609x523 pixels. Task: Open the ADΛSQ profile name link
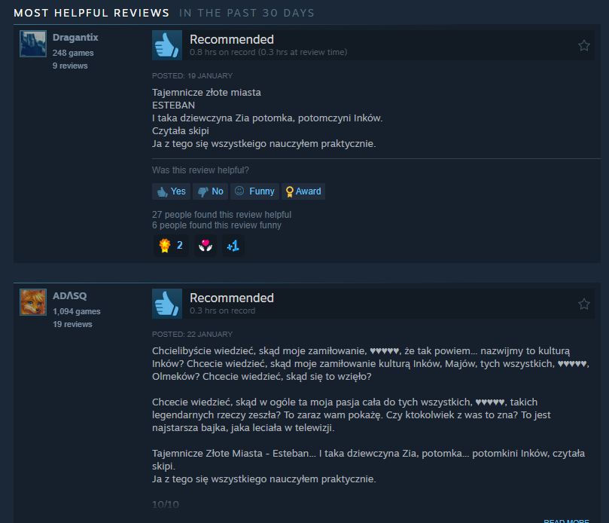pos(70,296)
